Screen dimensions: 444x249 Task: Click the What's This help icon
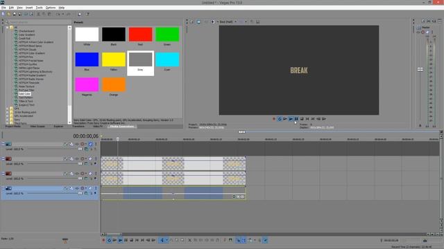tap(87, 14)
